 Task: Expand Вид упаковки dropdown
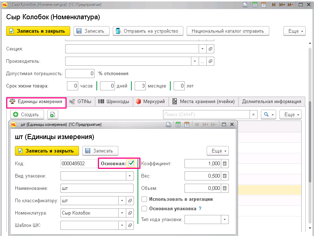[x=130, y=176]
